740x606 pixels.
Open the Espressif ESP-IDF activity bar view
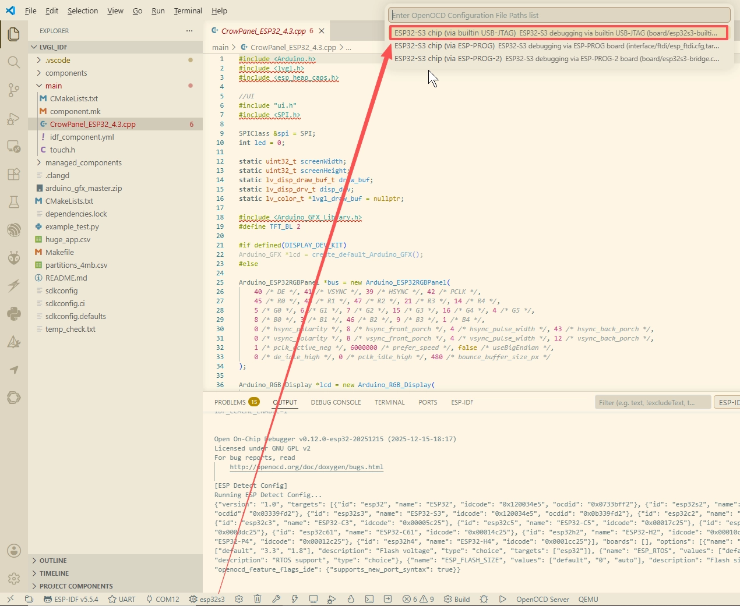pyautogui.click(x=14, y=230)
